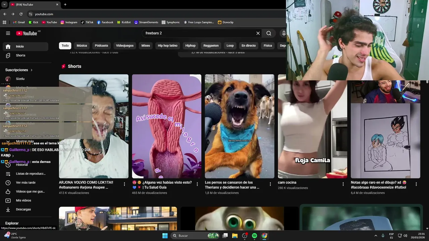Viewport: 429px width, 241px height.
Task: Open the Windows Start menu
Action: [x=165, y=236]
